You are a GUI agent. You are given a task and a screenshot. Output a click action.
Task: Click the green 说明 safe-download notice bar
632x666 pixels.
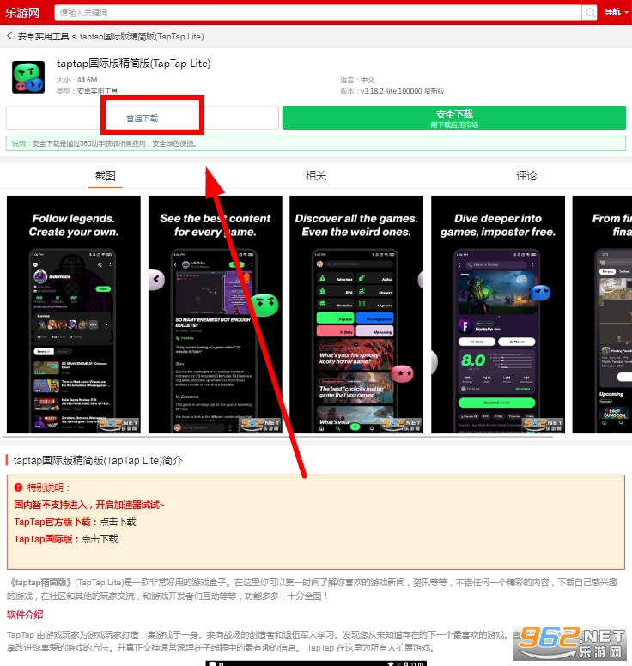tap(316, 143)
